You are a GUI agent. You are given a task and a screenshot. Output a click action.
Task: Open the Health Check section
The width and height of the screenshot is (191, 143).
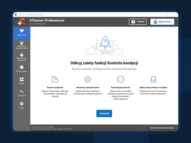22,33
